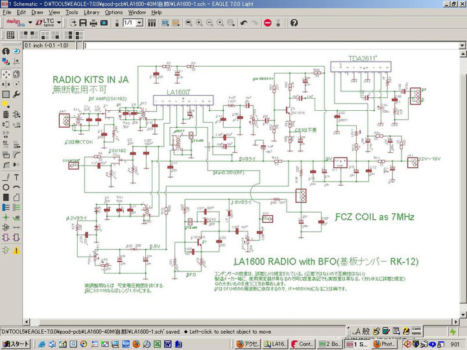Click the Undo arrow icon

pyautogui.click(x=244, y=23)
